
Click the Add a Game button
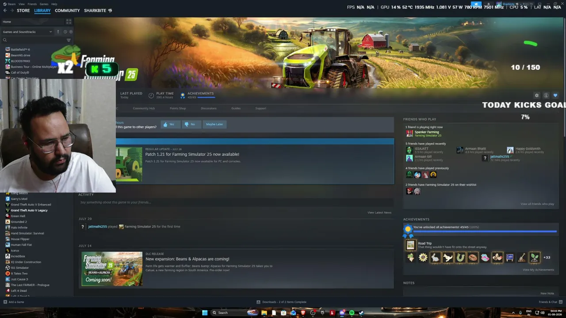pos(14,302)
